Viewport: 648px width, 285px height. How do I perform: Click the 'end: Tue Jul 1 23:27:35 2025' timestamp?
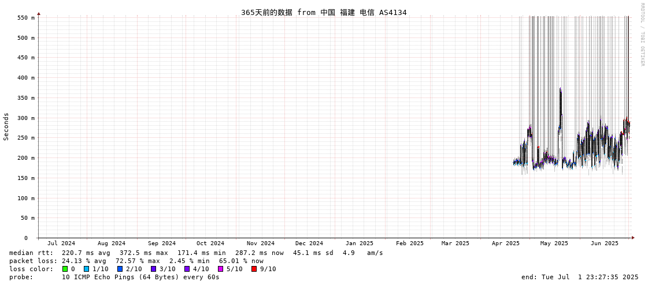pyautogui.click(x=580, y=277)
